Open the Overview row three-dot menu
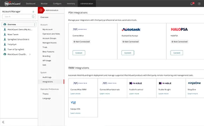The image size is (204, 126). tap(35, 24)
